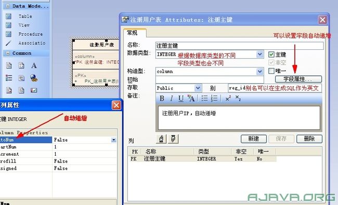Viewport: 338px width, 205px height.
Task: Move column up with hand-up icon
Action: 161,139
